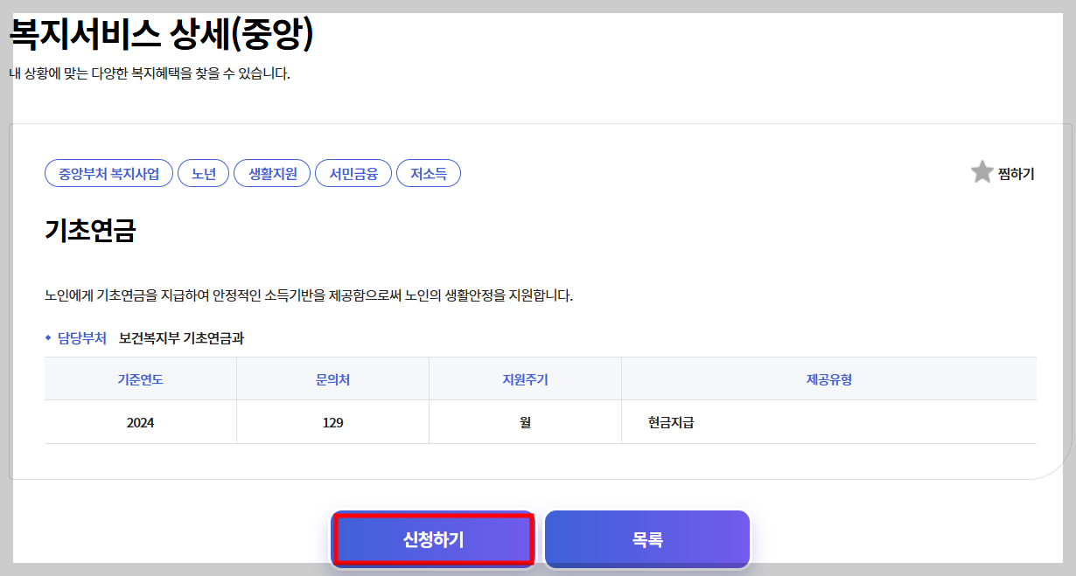Return to the list via 목록 button

pyautogui.click(x=647, y=540)
